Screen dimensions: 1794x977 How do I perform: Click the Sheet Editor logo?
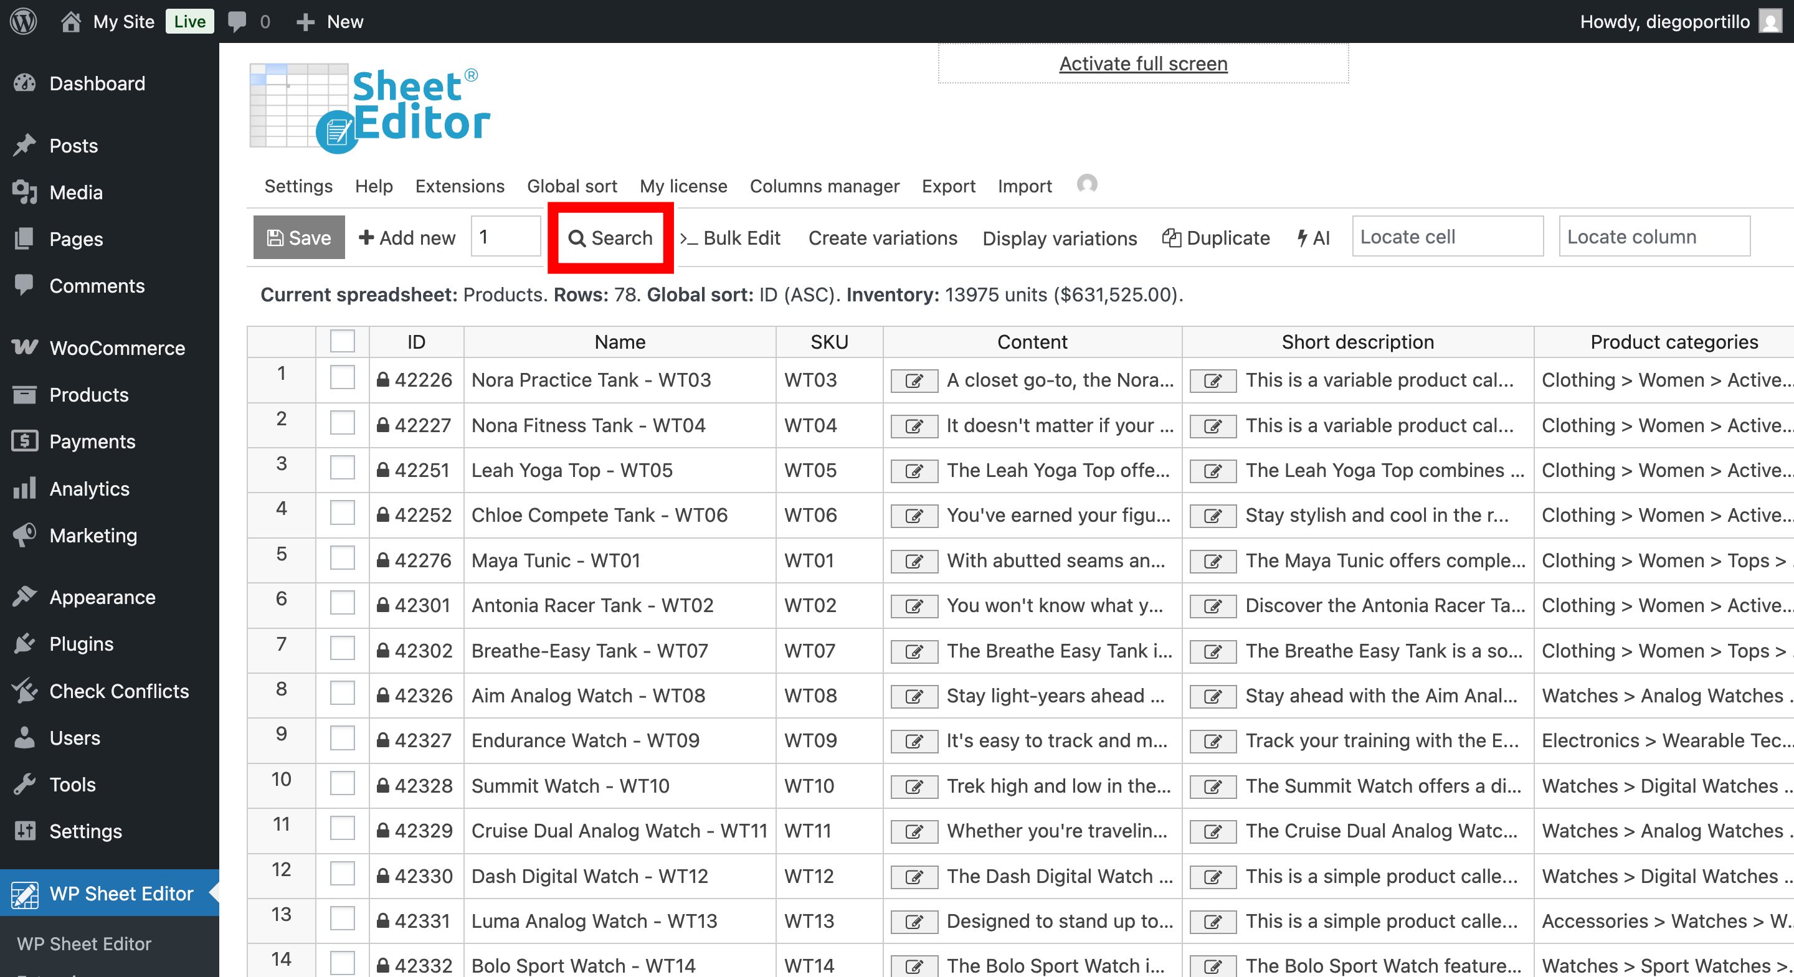pyautogui.click(x=369, y=105)
